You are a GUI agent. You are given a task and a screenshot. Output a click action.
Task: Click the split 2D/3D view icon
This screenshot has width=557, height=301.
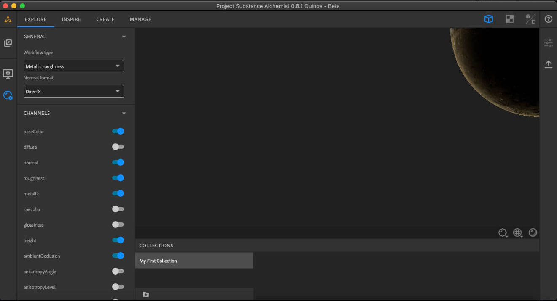pyautogui.click(x=530, y=19)
